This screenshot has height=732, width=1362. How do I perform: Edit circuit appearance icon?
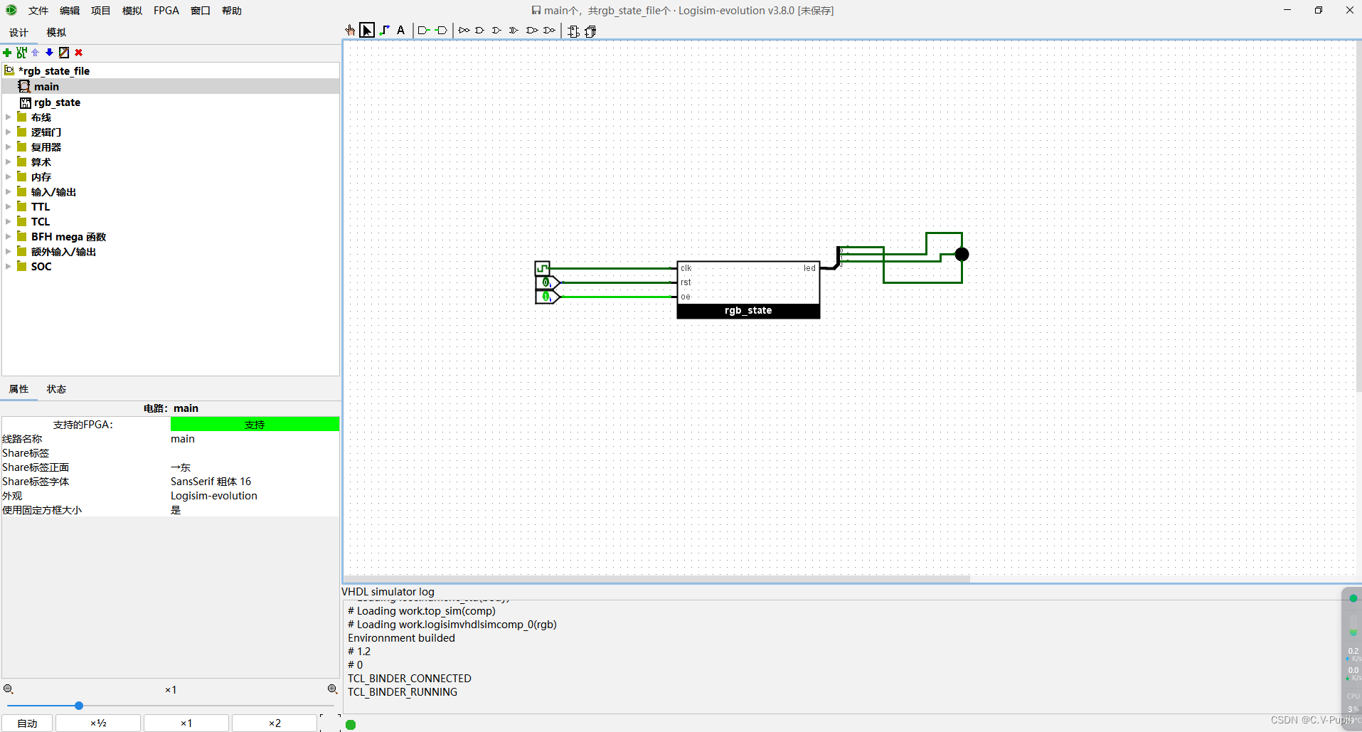(x=64, y=53)
